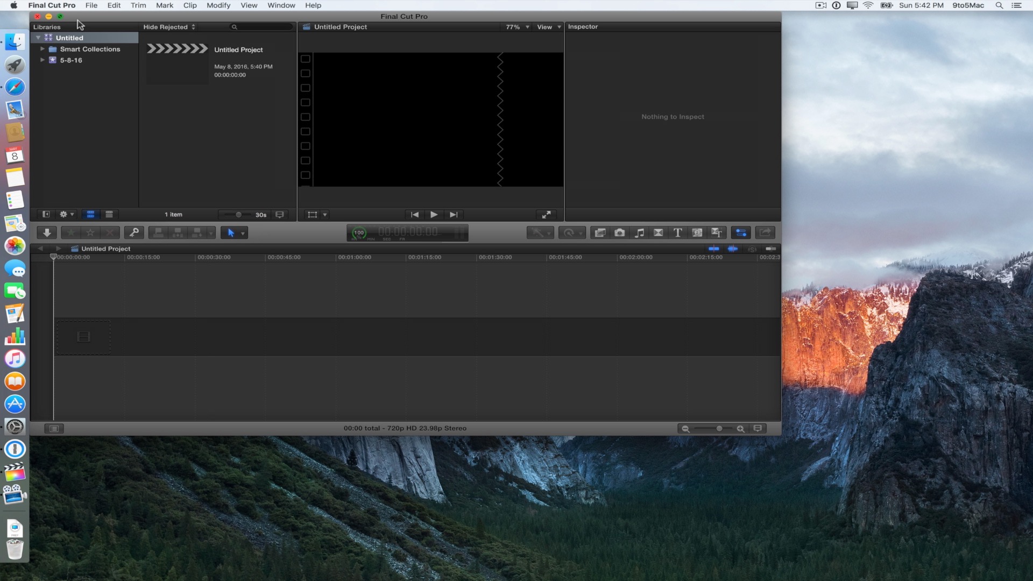Enter full screen viewer playback
This screenshot has width=1033, height=581.
[x=546, y=215]
